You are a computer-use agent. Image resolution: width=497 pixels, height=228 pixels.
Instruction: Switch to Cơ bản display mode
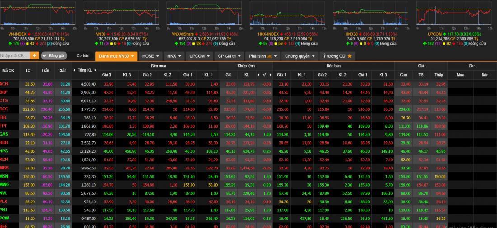[x=83, y=56]
